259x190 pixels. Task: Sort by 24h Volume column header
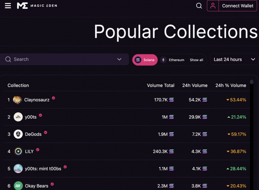[194, 86]
